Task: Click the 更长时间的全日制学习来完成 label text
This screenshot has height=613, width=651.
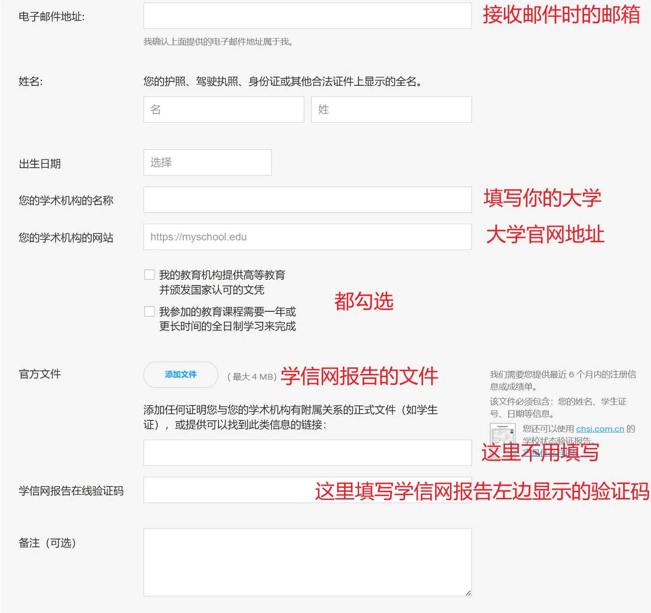Action: click(x=228, y=326)
